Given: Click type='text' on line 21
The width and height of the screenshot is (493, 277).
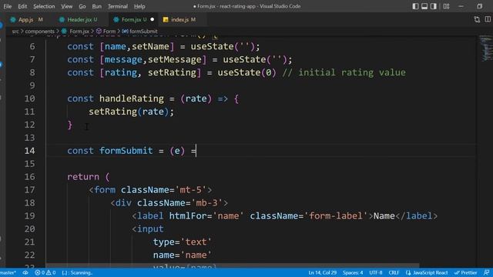Looking at the screenshot, I should 182,242.
